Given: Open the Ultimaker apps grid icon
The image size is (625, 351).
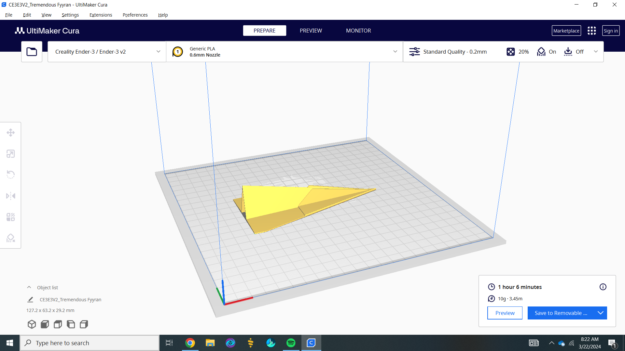Looking at the screenshot, I should tap(591, 31).
